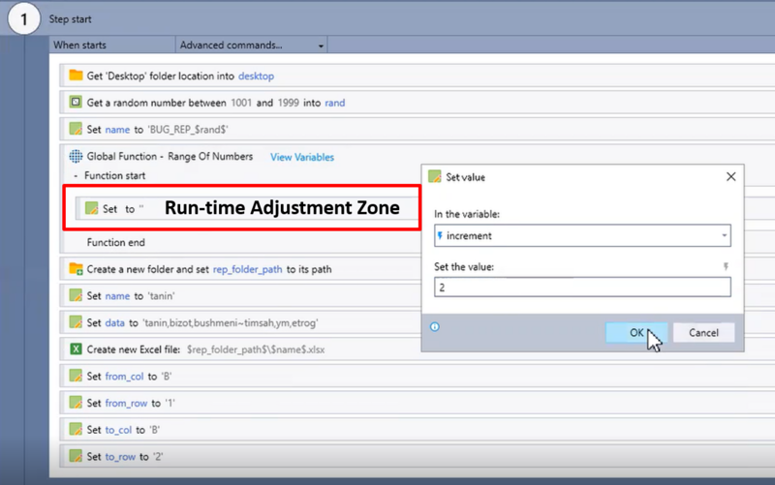The height and width of the screenshot is (485, 775).
Task: Collapse the Function start section
Action: (76, 176)
